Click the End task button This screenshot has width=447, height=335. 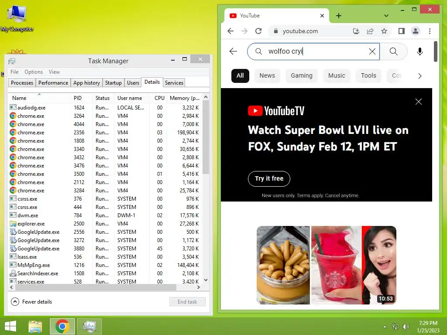pyautogui.click(x=187, y=302)
